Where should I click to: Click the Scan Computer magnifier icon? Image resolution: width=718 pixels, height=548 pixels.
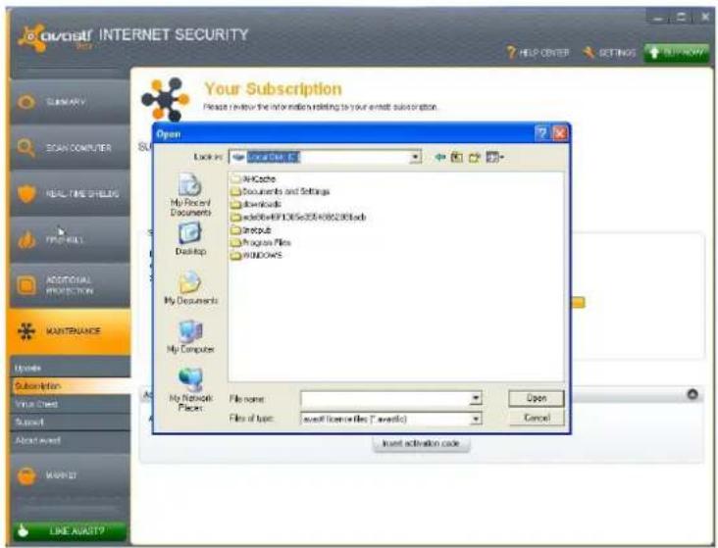pyautogui.click(x=26, y=147)
